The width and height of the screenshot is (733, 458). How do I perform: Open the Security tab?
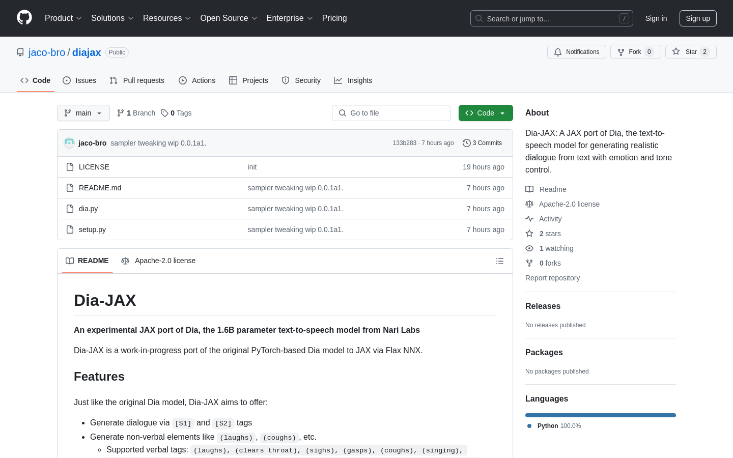301,80
